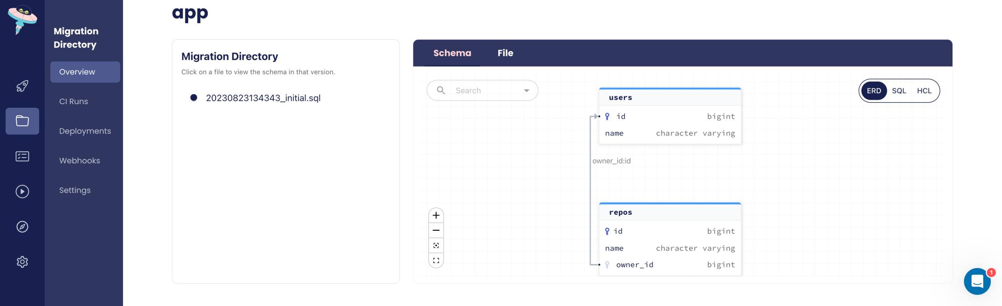Zoom in on the ERD diagram
This screenshot has height=306, width=1002.
[436, 215]
